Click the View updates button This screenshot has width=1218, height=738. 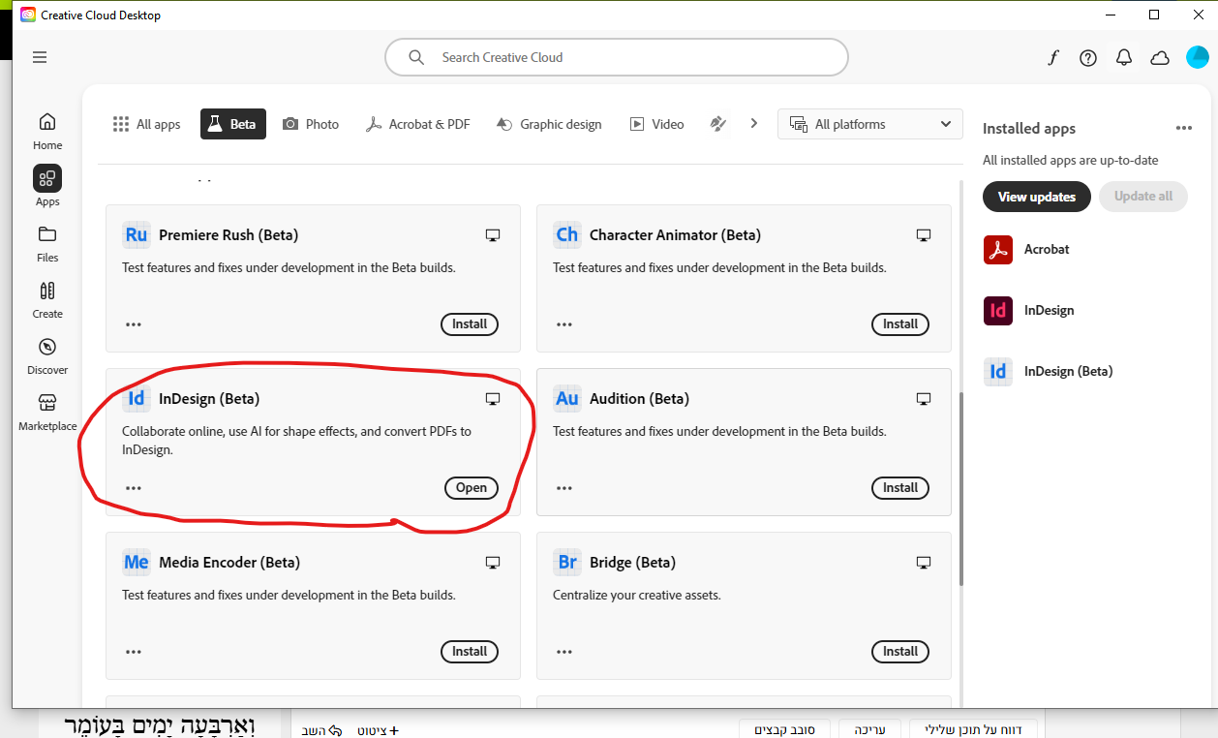[1036, 197]
